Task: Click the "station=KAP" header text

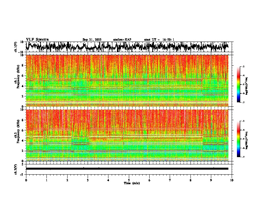Action: [x=122, y=40]
